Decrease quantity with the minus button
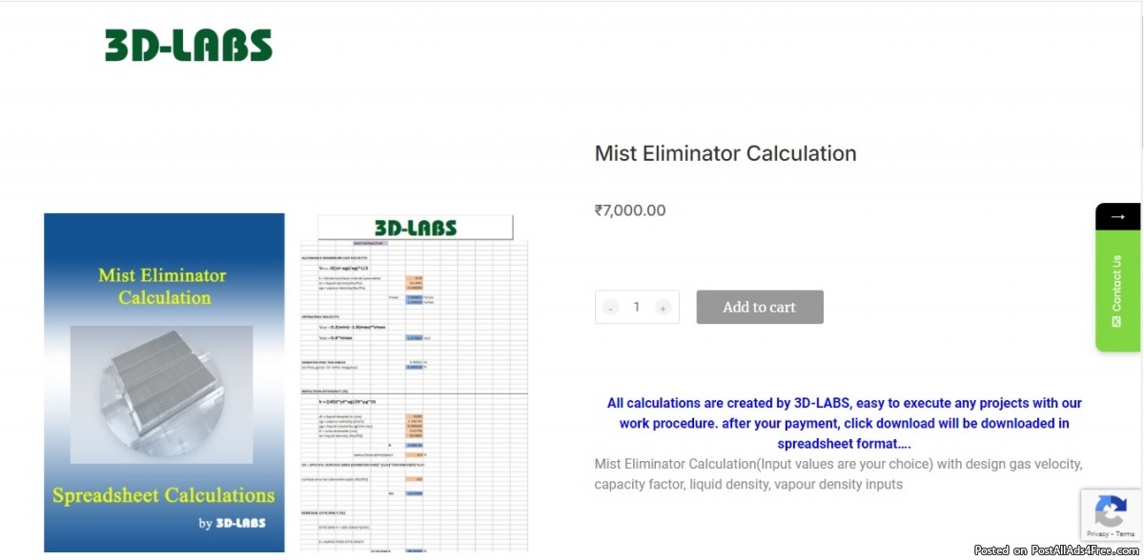1144x560 pixels. [x=611, y=308]
